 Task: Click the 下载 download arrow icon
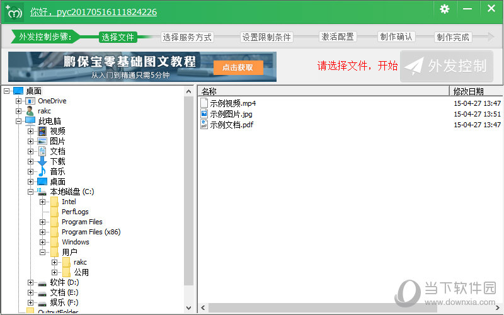(42, 161)
